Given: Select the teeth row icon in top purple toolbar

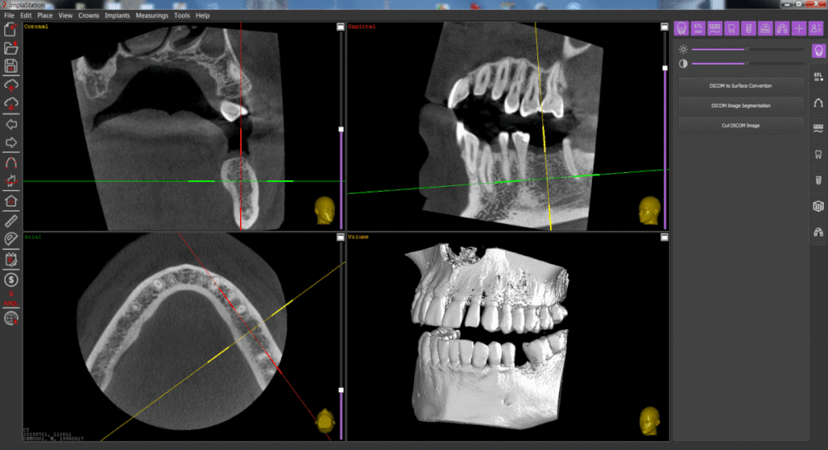Looking at the screenshot, I should (x=715, y=28).
